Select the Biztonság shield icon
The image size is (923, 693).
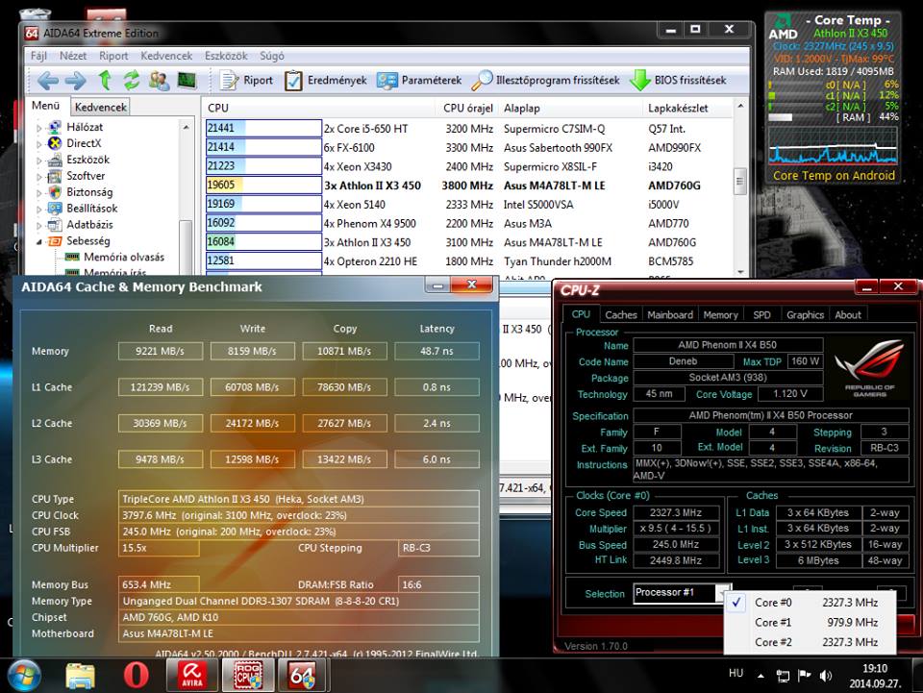[55, 192]
